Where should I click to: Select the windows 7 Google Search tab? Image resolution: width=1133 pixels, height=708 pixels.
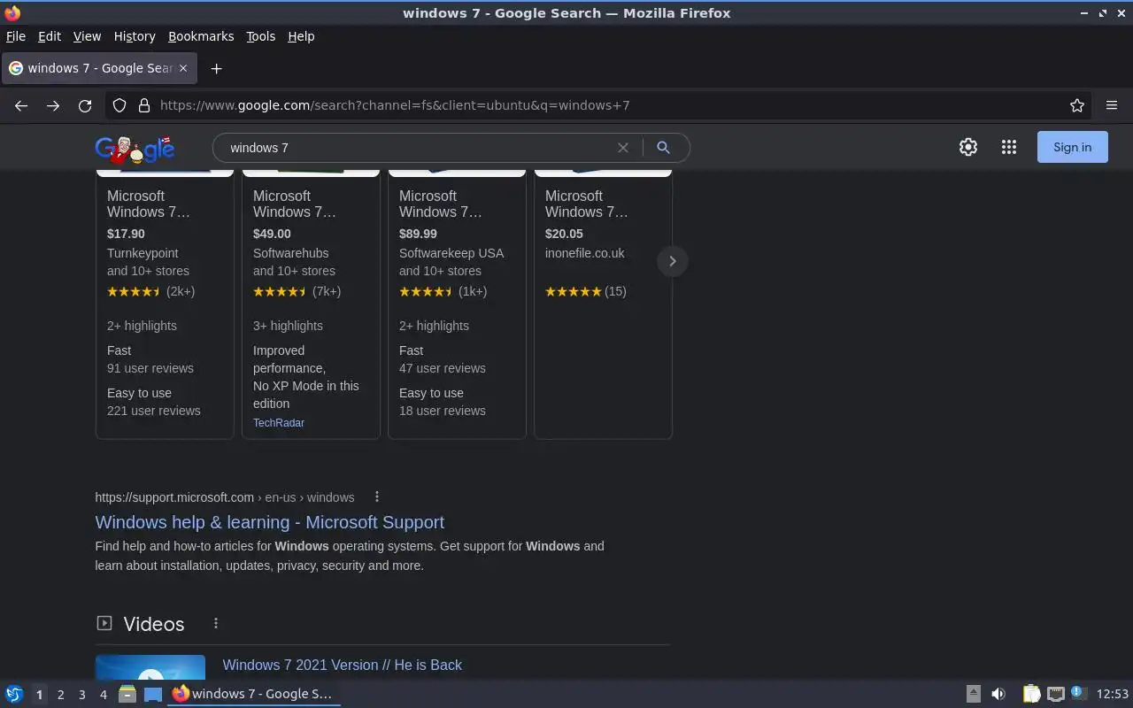pos(99,68)
